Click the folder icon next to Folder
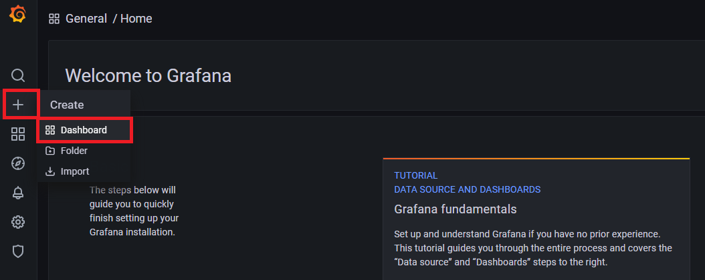This screenshot has width=705, height=280. (x=50, y=151)
